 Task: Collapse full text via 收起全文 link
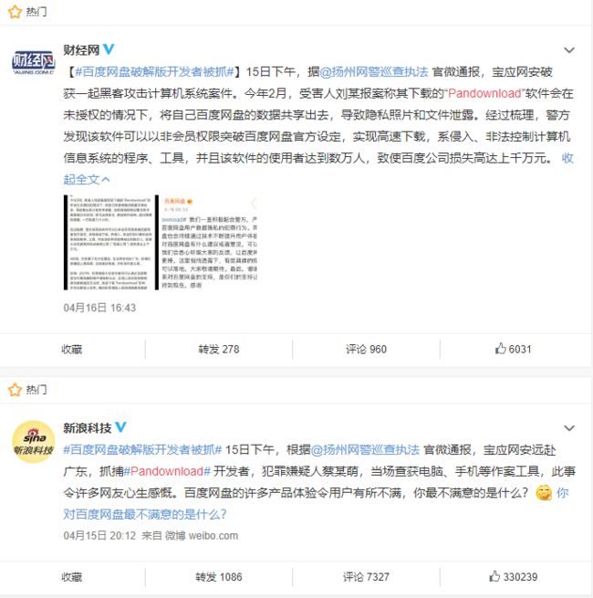pos(87,179)
